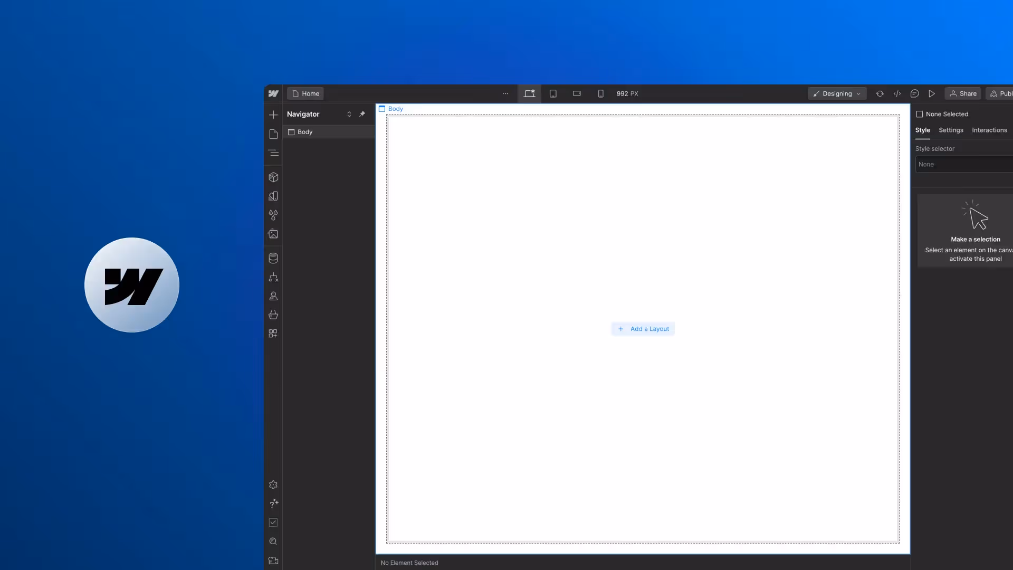This screenshot has width=1013, height=570.
Task: Click the Preview play icon
Action: tap(932, 93)
